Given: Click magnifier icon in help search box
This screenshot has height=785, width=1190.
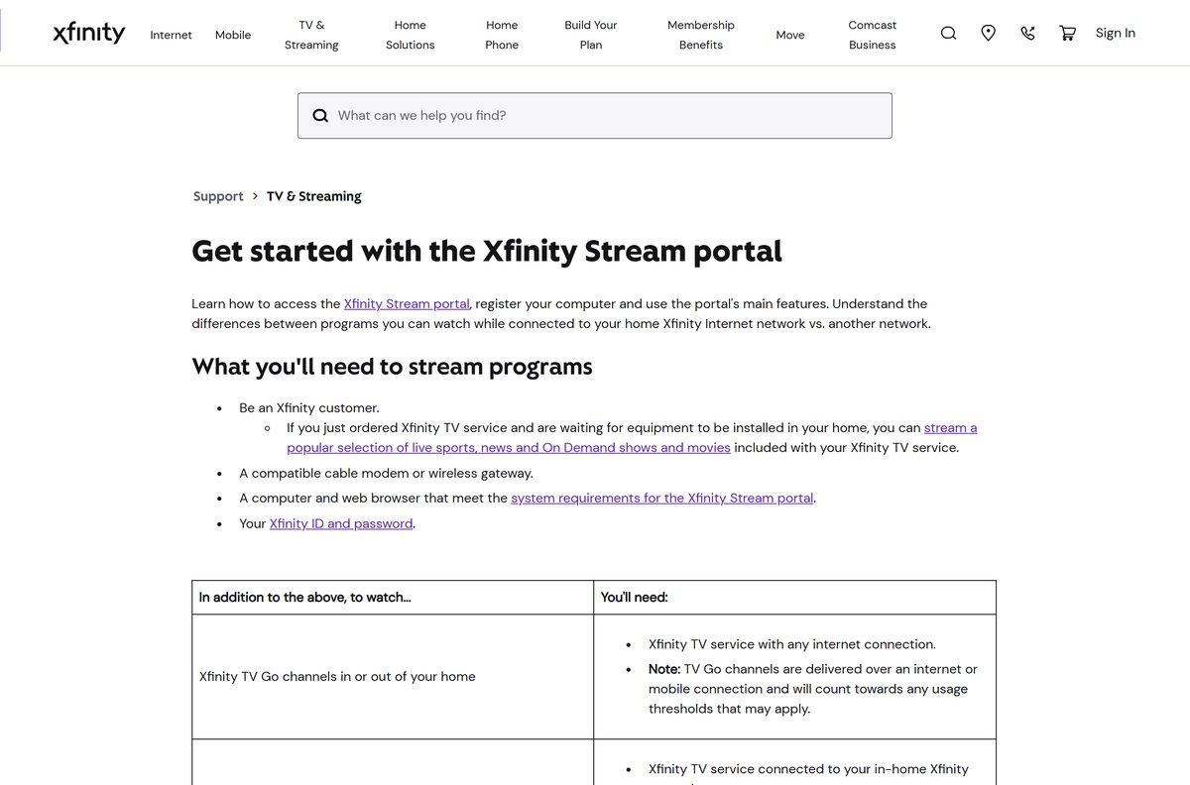Looking at the screenshot, I should pyautogui.click(x=320, y=115).
